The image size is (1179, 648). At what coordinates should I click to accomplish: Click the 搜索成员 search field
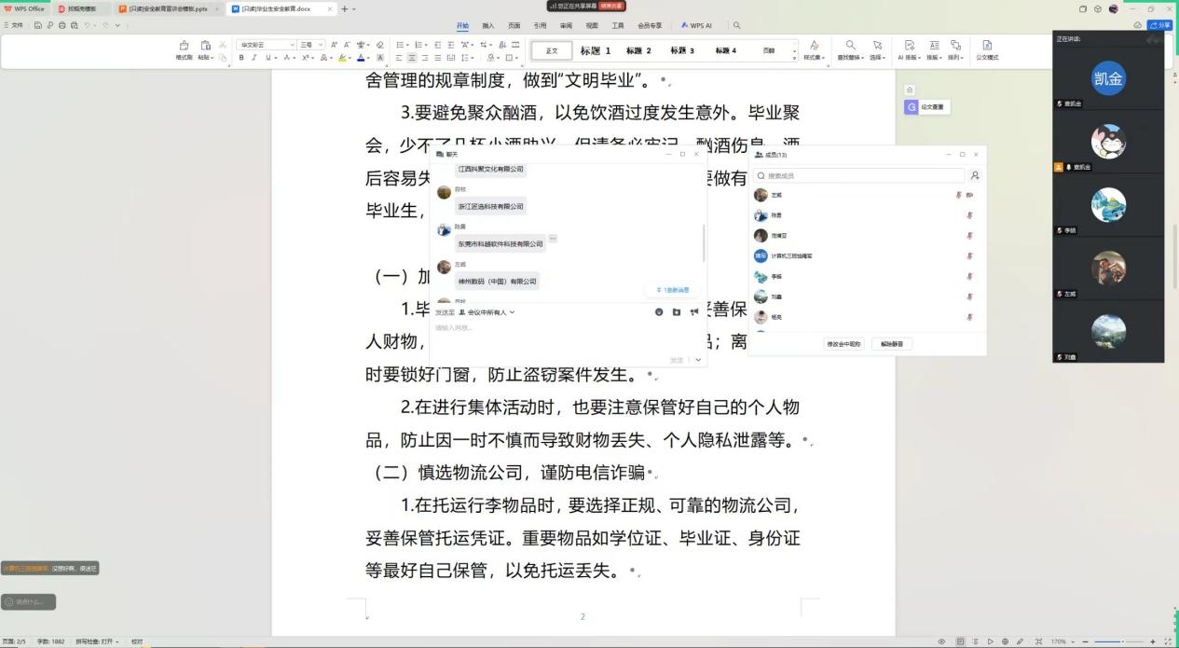coord(863,175)
